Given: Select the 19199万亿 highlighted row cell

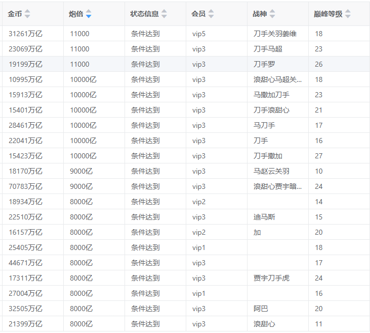Looking at the screenshot, I should tap(26, 64).
